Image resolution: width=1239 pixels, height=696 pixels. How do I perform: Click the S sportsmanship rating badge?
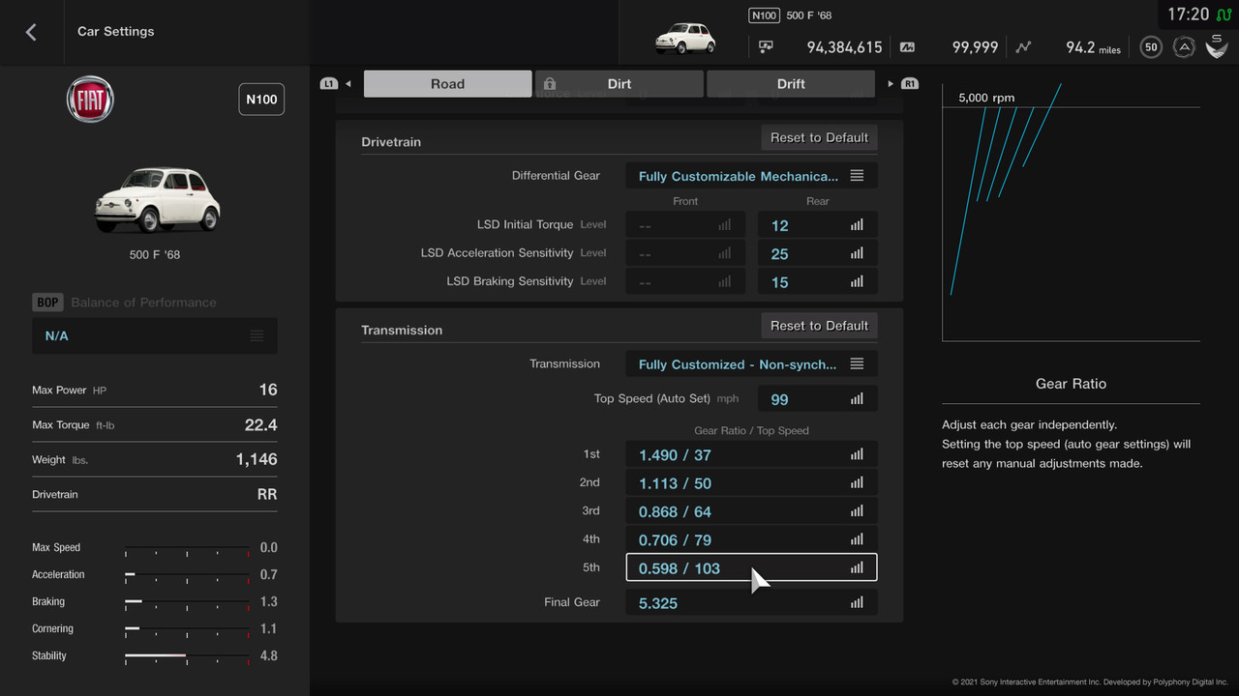tap(1217, 45)
